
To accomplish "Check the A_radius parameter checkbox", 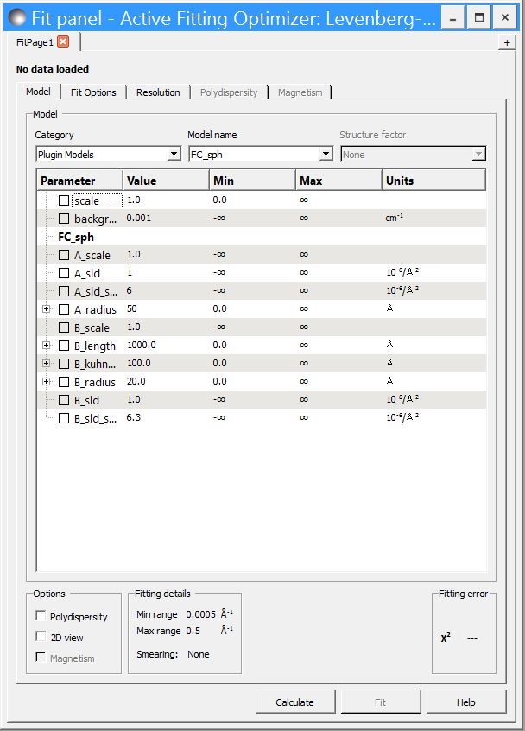I will [64, 309].
